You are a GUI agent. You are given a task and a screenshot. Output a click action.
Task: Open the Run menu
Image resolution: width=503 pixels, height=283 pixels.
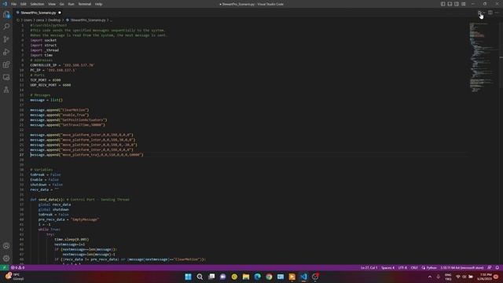point(72,4)
